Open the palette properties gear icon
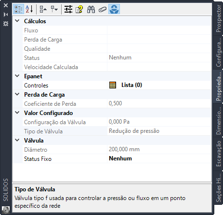Image resolution: width=223 pixels, height=215 pixels. point(6,24)
